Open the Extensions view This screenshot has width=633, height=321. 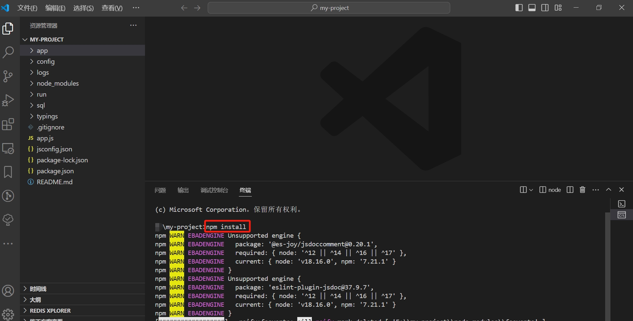click(8, 124)
